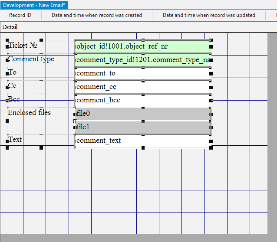277x242 pixels.
Task: Select the comment_to field
Action: point(142,73)
